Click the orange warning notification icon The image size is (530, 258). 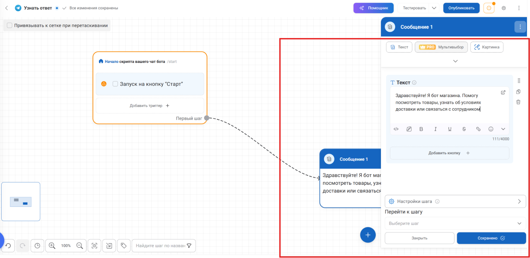(x=489, y=8)
